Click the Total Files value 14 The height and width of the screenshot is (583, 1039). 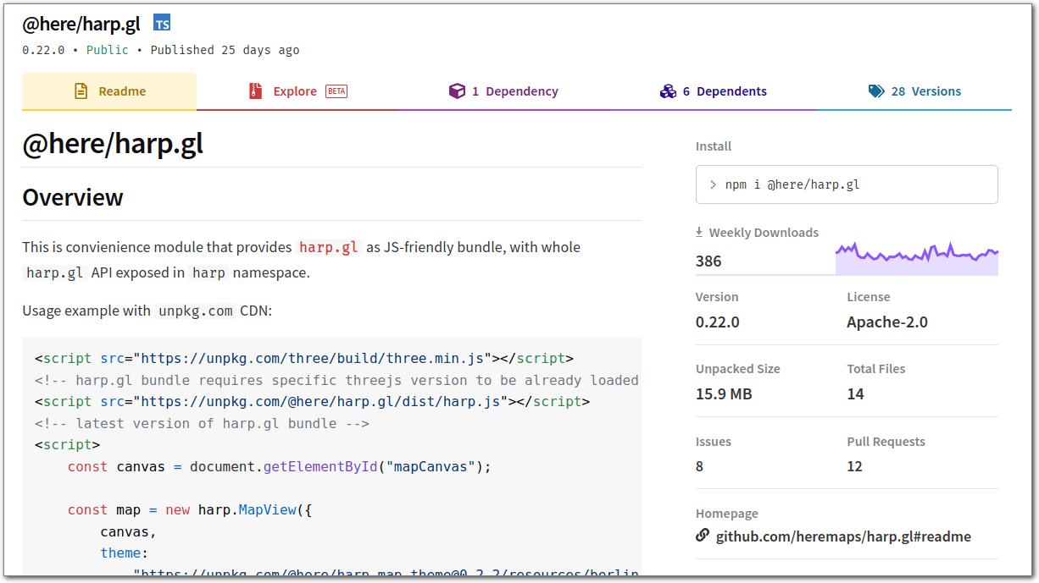tap(855, 394)
